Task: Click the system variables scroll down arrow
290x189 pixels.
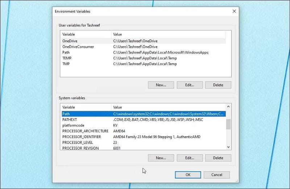Action: coord(228,147)
